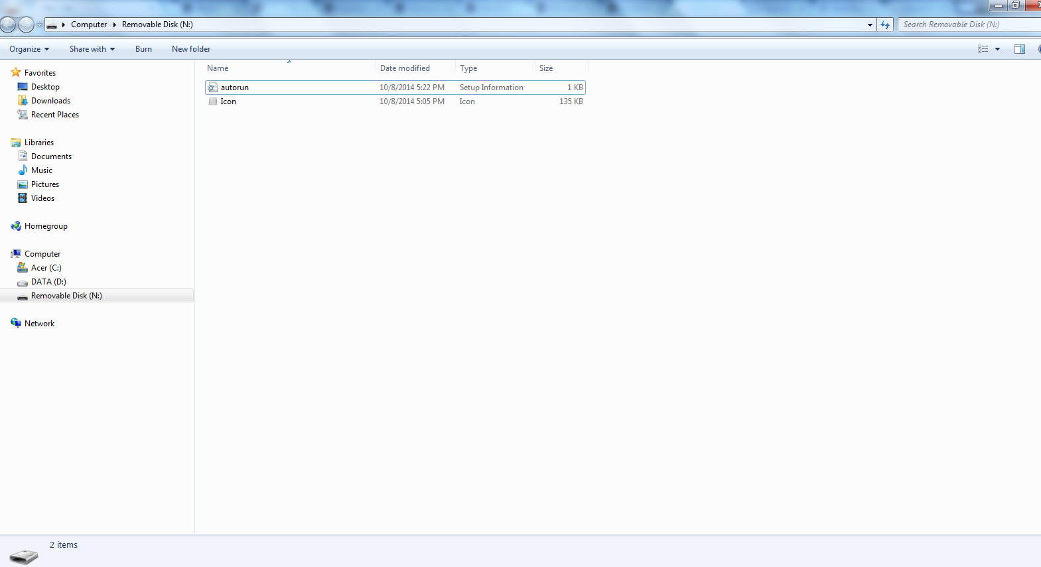Sort files by Date modified column
The image size is (1041, 567).
(415, 68)
